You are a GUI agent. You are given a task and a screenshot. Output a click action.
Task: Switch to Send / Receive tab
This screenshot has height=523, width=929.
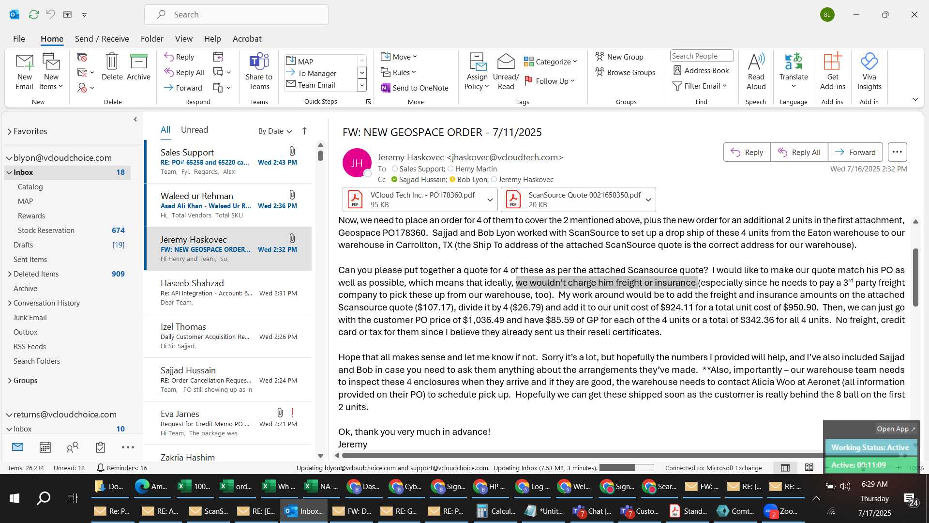[x=102, y=39]
